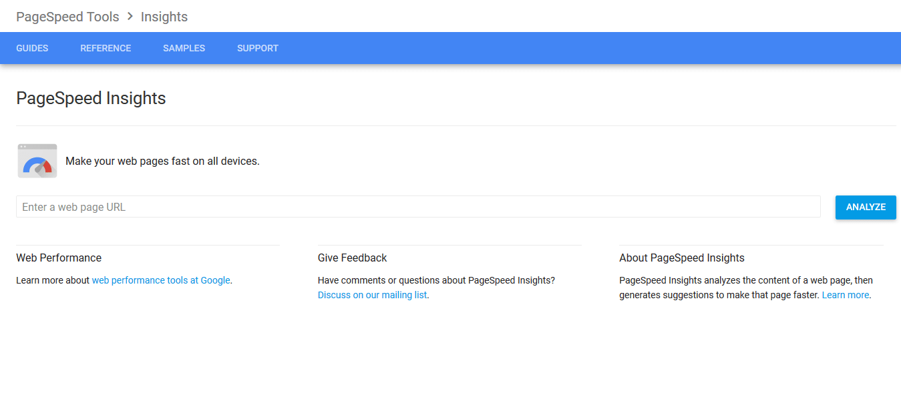Open the GUIDES tab

(x=32, y=48)
